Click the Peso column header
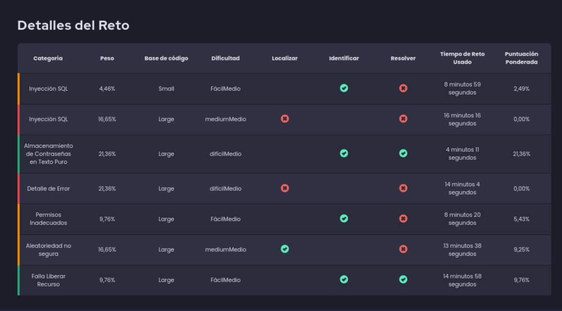 (107, 58)
